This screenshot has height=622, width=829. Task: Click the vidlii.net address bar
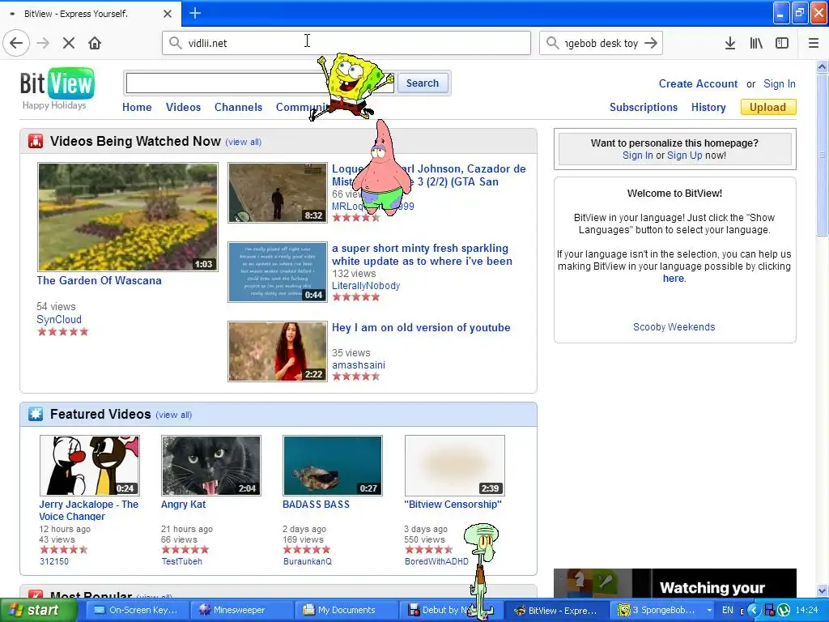(x=346, y=43)
